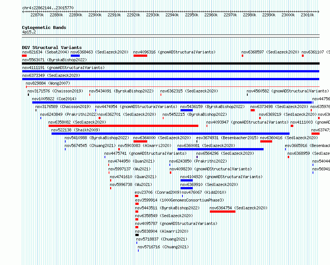
Task: Open nsv5903083 (Almarri2020) variant
Action: (x=145, y=145)
